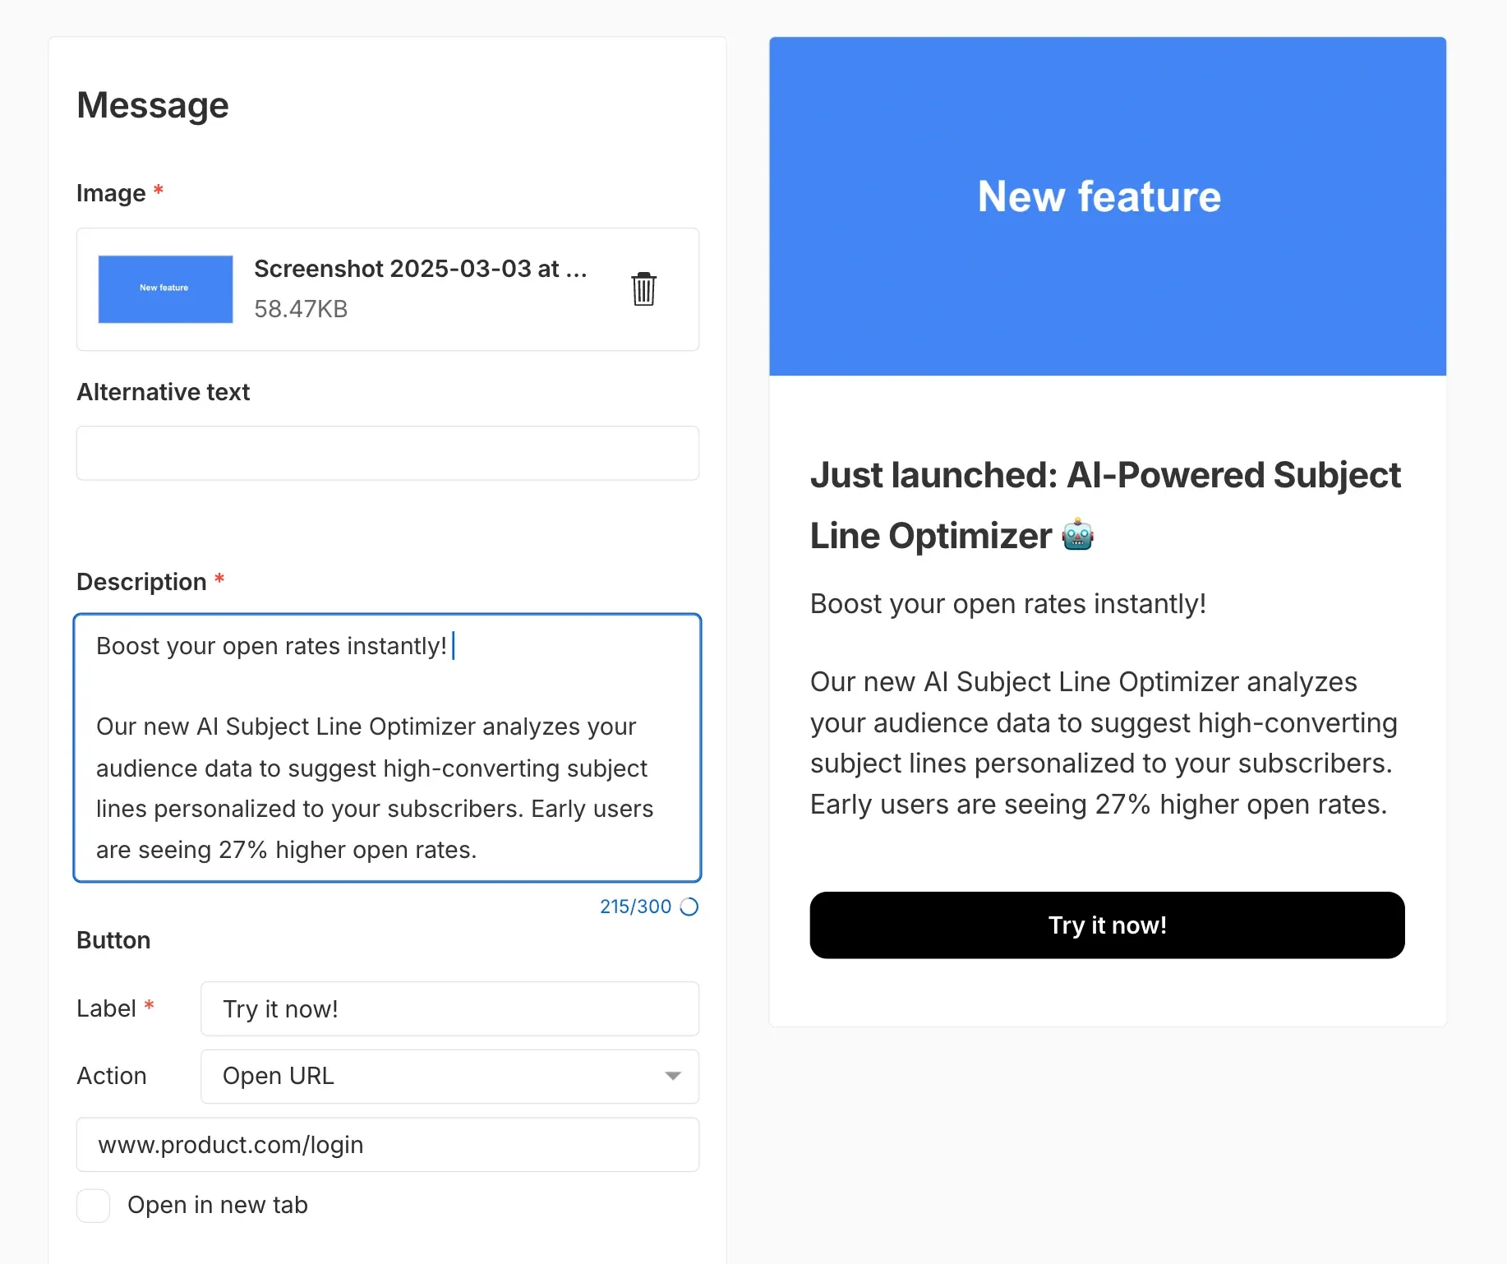This screenshot has width=1507, height=1264.
Task: Click the 58.47KB file size text
Action: 301,309
